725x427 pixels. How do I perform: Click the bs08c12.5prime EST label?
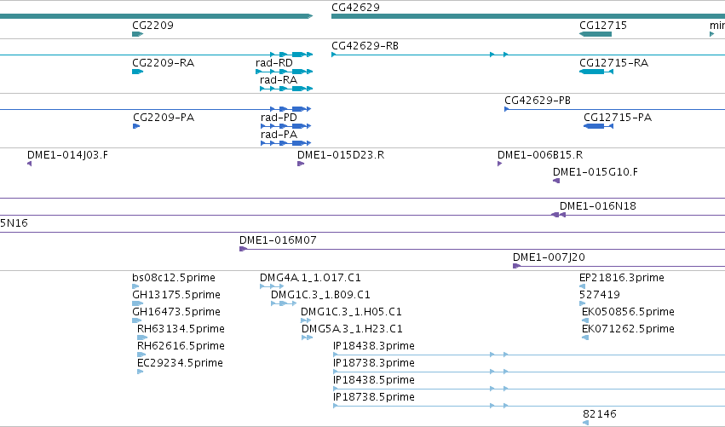point(174,278)
